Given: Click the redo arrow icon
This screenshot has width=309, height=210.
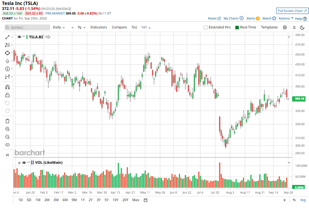Looking at the screenshot, I should pyautogui.click(x=7, y=111).
